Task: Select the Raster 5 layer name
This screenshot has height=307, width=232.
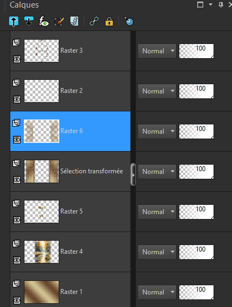Action: [x=72, y=211]
